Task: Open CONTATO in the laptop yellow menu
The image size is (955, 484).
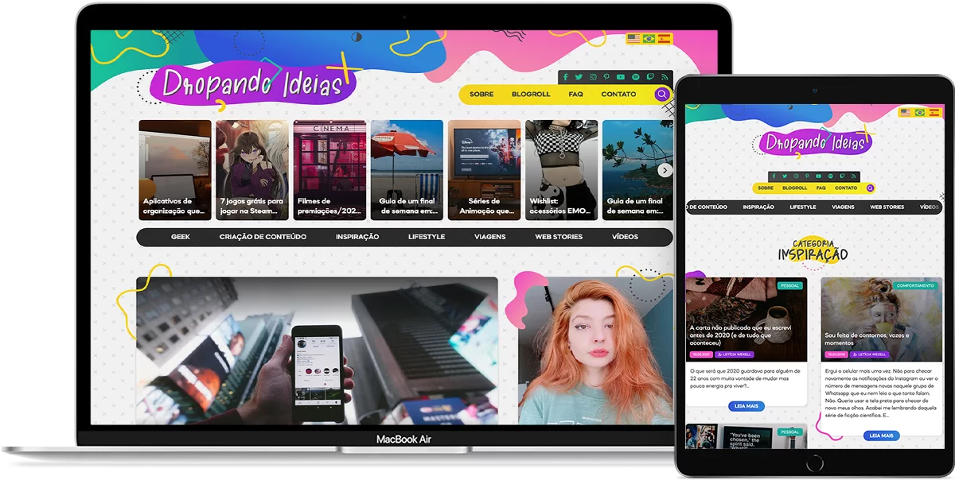Action: [618, 95]
